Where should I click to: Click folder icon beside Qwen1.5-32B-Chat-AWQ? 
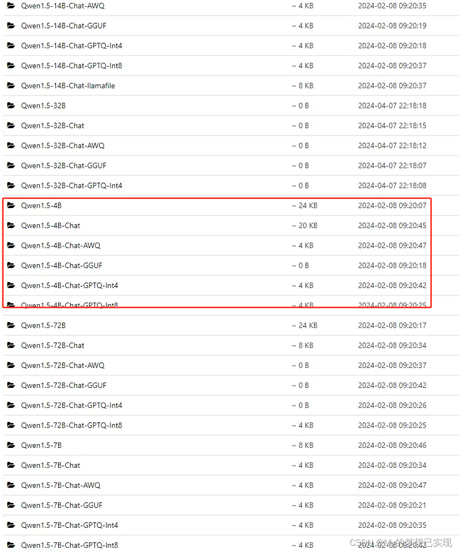pyautogui.click(x=11, y=145)
